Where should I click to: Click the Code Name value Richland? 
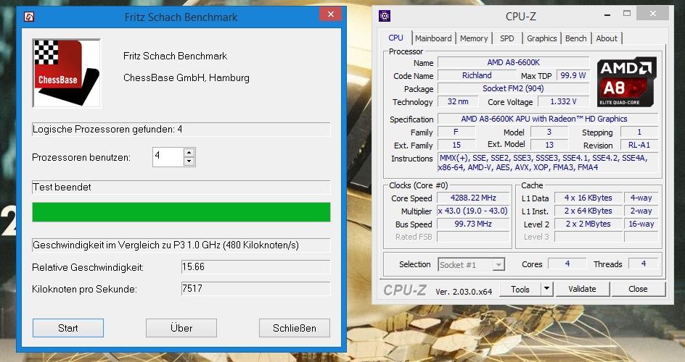tap(477, 75)
